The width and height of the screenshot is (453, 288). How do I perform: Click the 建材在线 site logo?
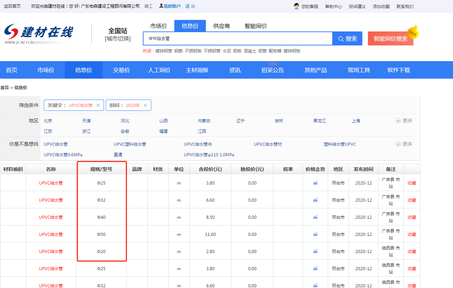tap(39, 34)
